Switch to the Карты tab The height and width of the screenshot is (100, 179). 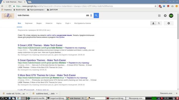59,23
